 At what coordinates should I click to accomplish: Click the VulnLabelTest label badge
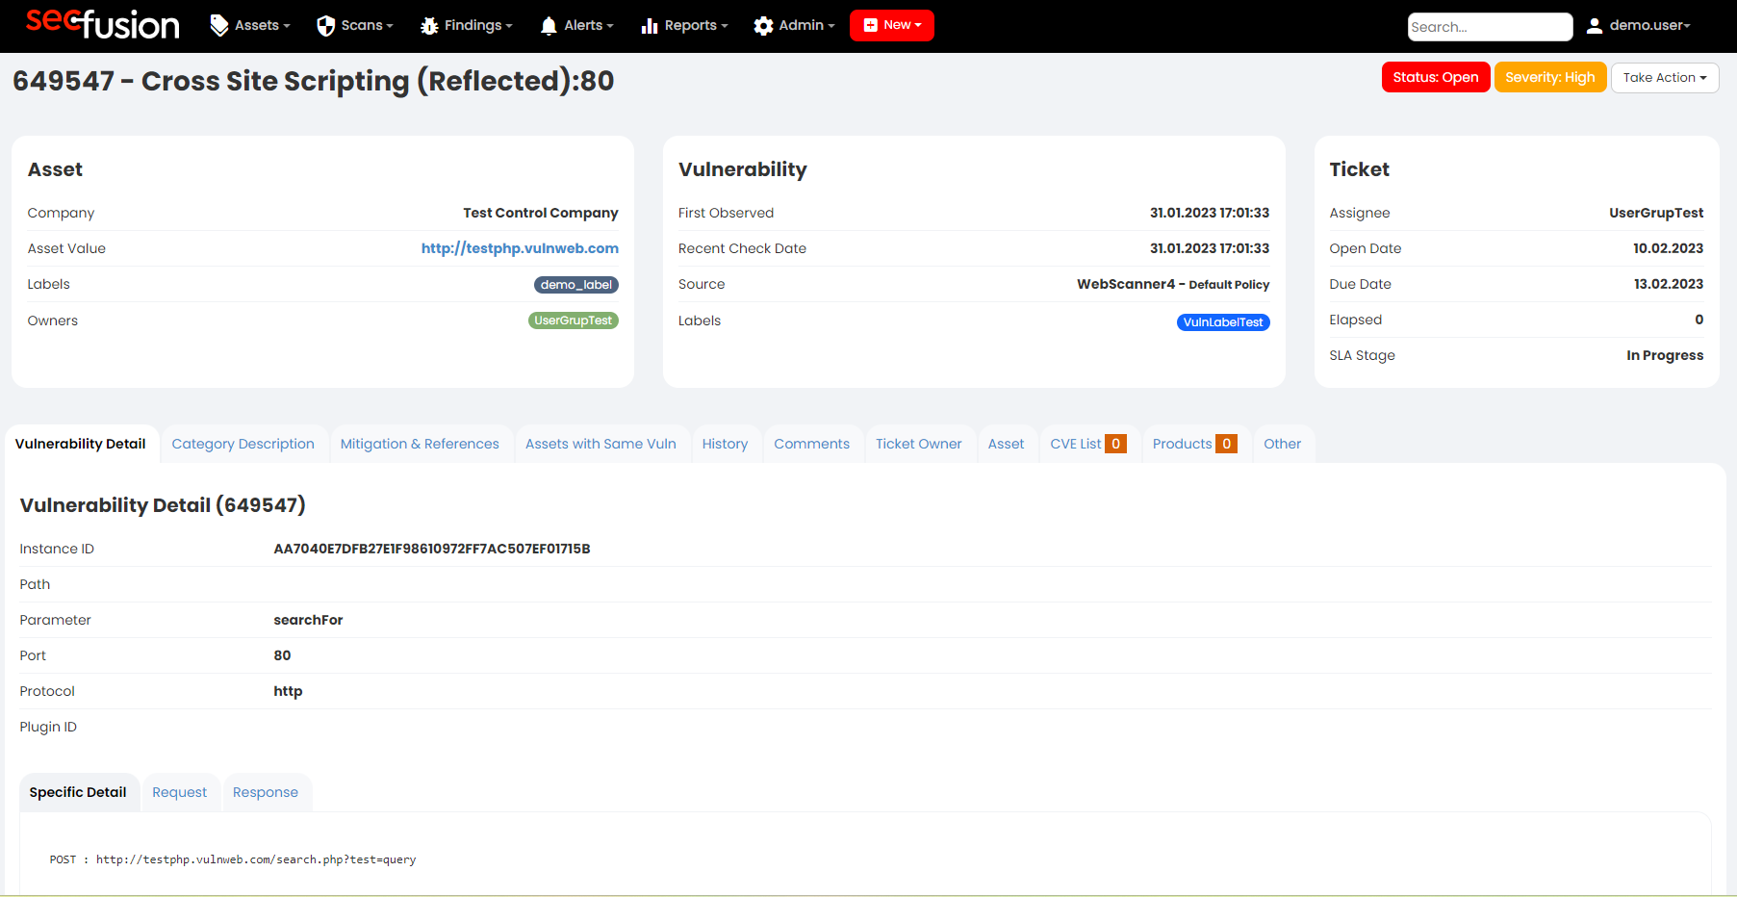1223,322
